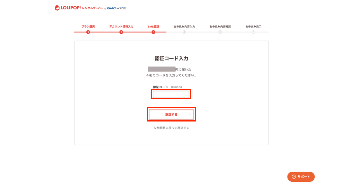Screen dimensions: 351x184
Task: Select the プラン選択 step label
Action: (88, 27)
